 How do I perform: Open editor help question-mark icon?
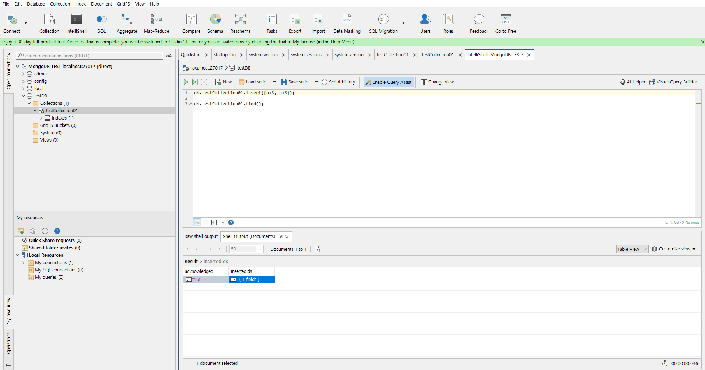click(x=231, y=223)
